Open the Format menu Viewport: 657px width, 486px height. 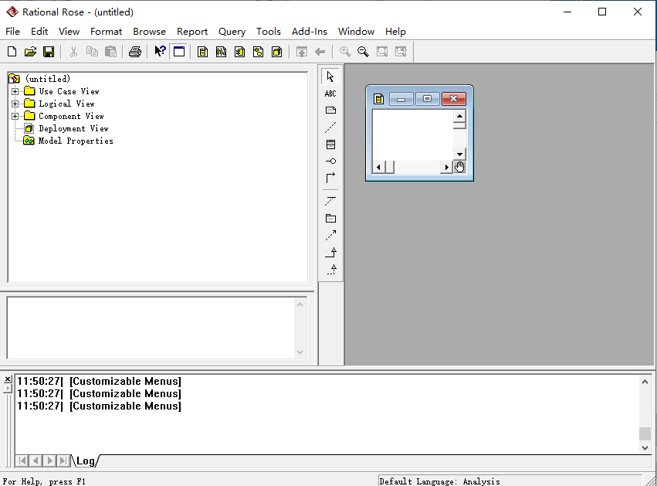coord(106,32)
